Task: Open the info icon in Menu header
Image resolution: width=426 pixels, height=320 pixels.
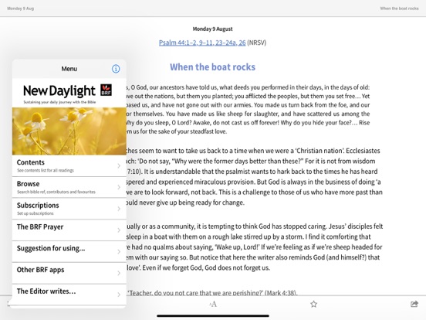Action: point(116,69)
